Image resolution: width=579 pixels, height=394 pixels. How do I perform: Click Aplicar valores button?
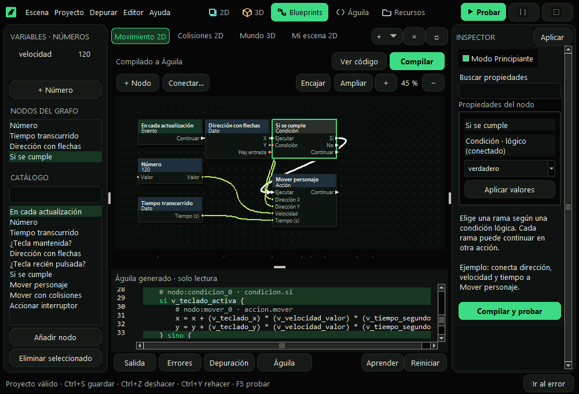(x=509, y=189)
